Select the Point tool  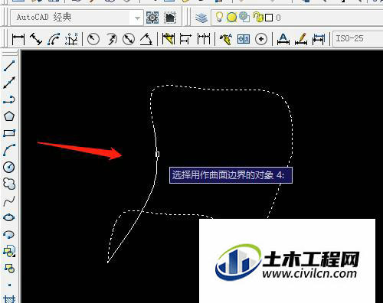(9, 285)
